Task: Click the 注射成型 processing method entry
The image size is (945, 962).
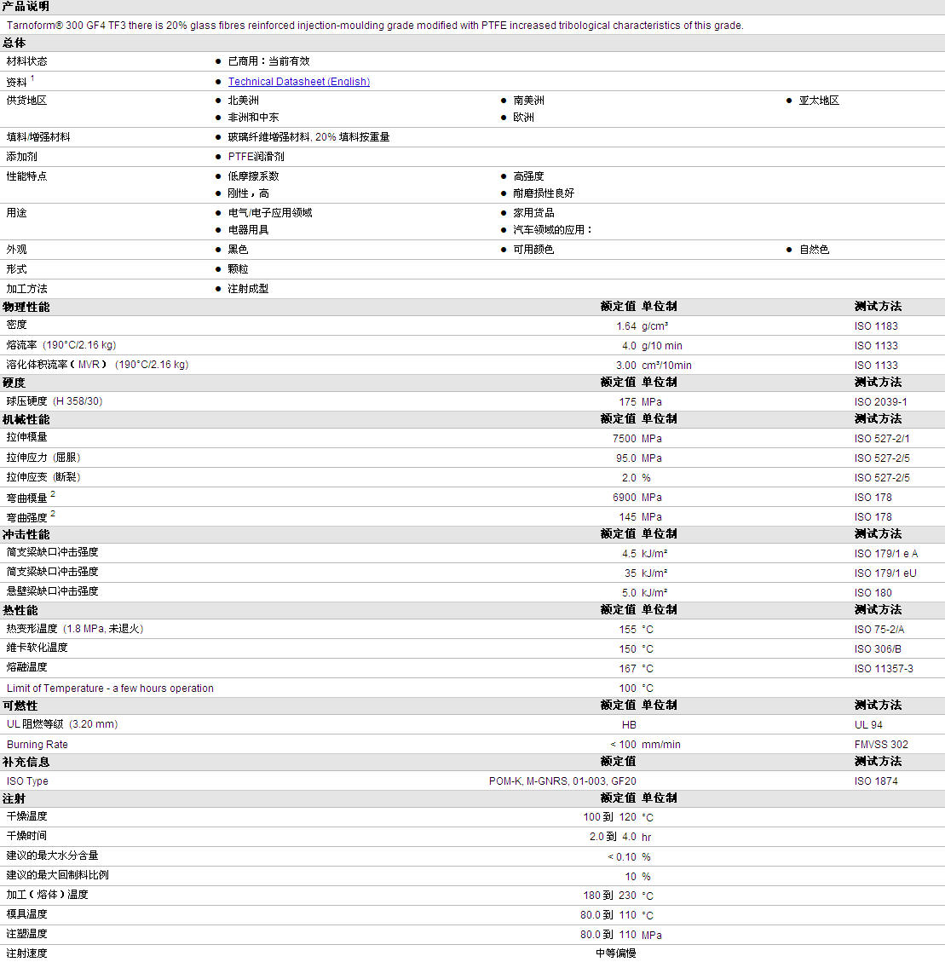Action: click(249, 290)
